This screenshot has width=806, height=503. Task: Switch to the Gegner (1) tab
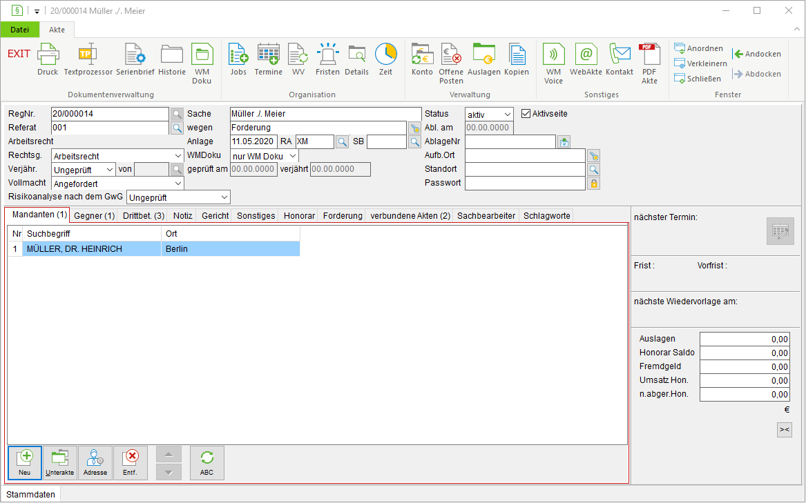(95, 216)
